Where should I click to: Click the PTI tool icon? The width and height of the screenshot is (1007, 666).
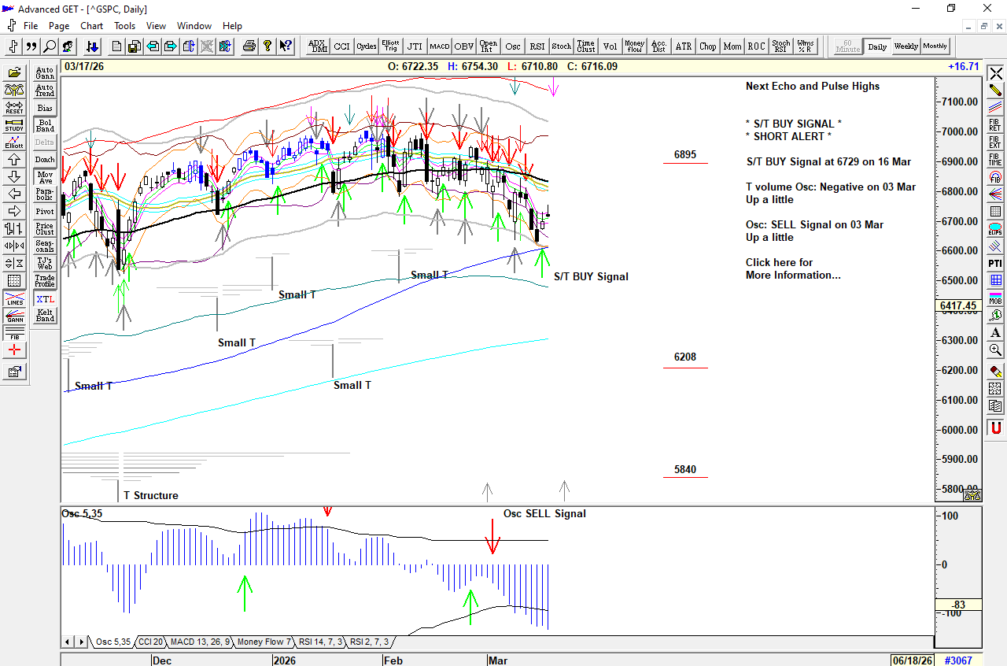(995, 262)
